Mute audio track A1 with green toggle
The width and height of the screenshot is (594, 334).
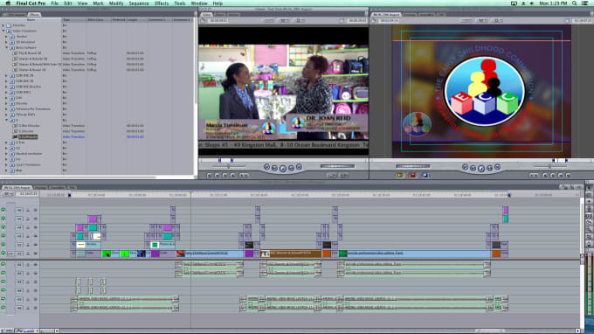tap(3, 265)
